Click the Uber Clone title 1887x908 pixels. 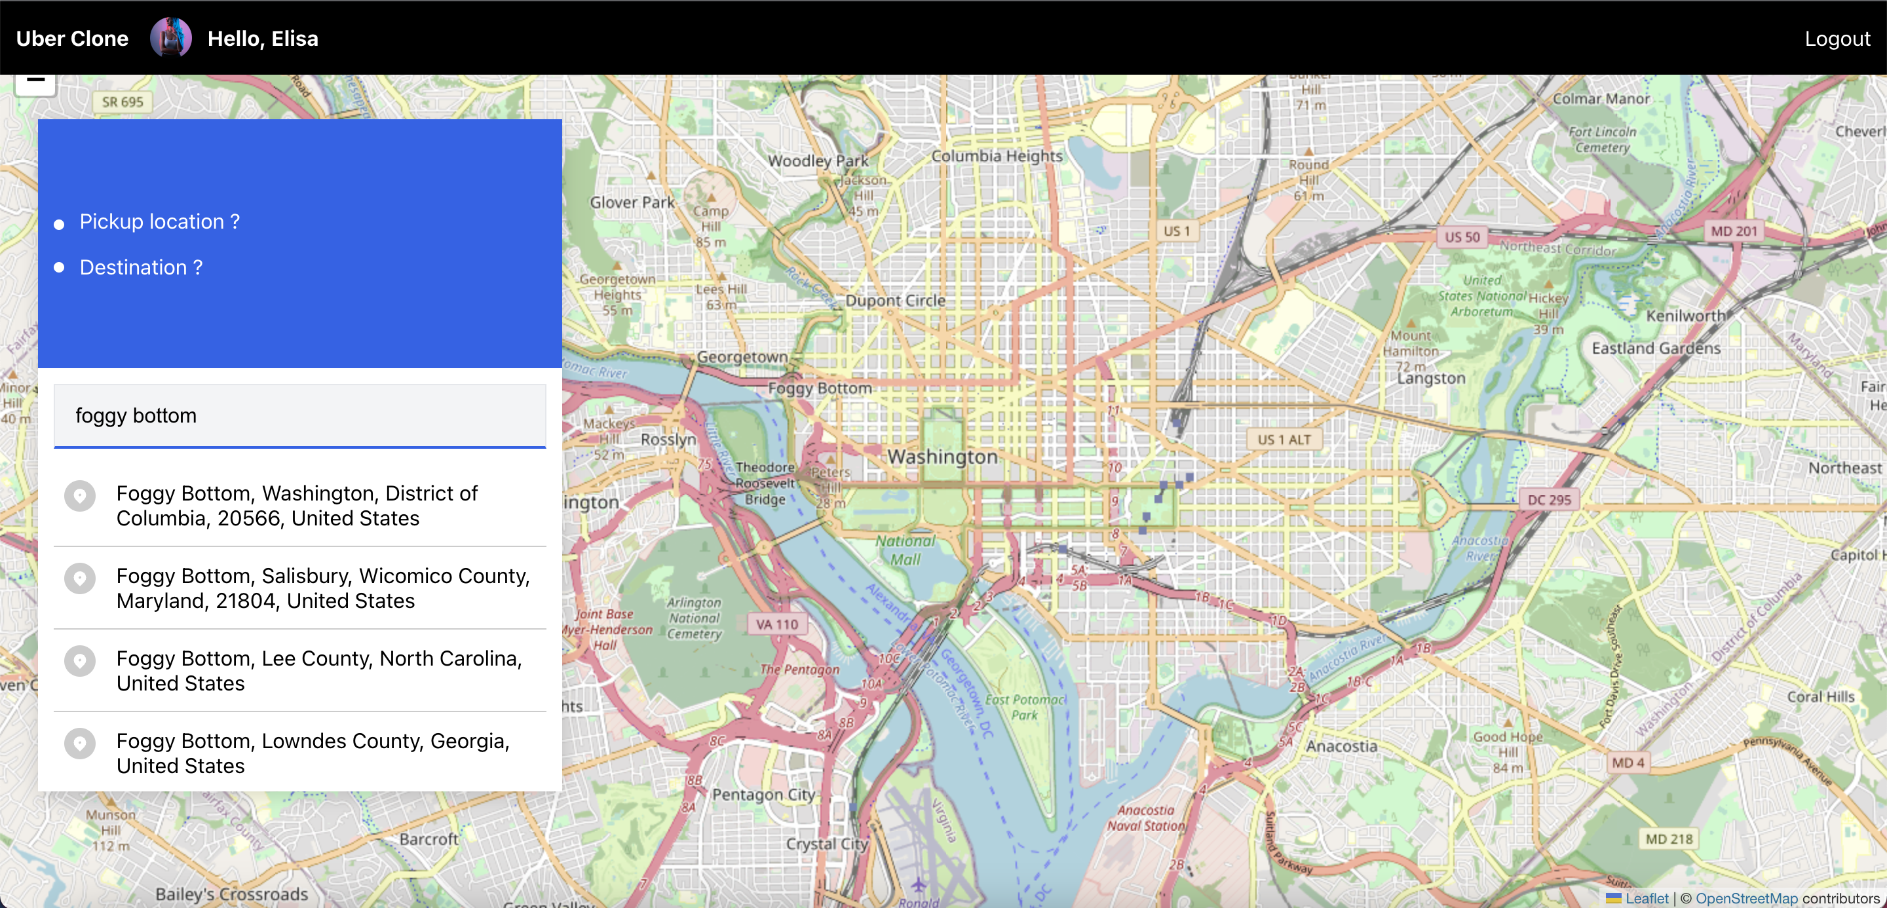point(72,39)
